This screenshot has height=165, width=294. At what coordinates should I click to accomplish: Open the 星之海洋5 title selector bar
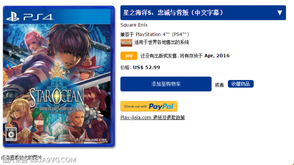(203, 13)
